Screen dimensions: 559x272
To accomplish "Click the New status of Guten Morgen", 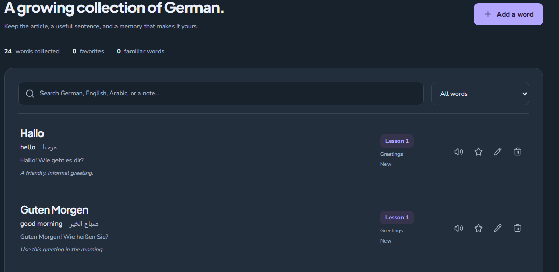I will pyautogui.click(x=386, y=241).
